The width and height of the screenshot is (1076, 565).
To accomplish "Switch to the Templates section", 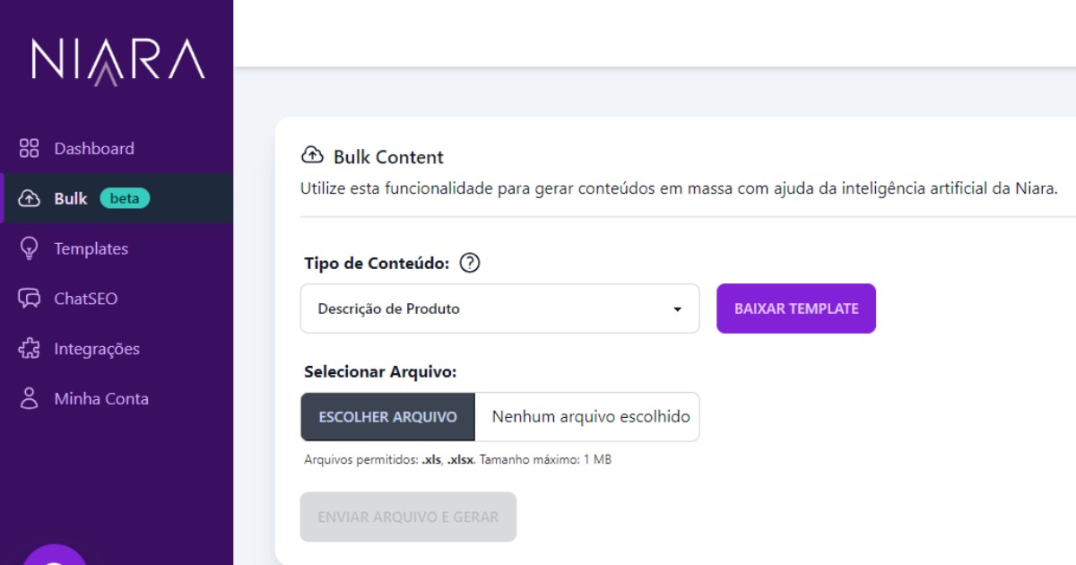I will (x=93, y=248).
